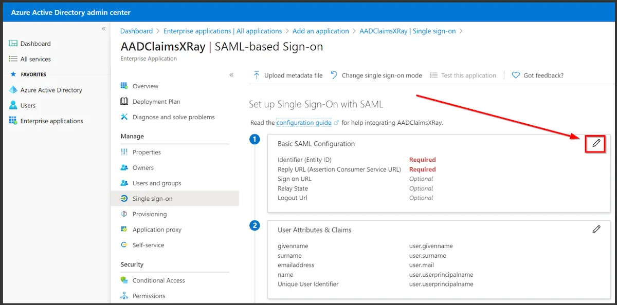
Task: Edit Basic SAML Configuration with pencil icon
Action: (x=596, y=143)
